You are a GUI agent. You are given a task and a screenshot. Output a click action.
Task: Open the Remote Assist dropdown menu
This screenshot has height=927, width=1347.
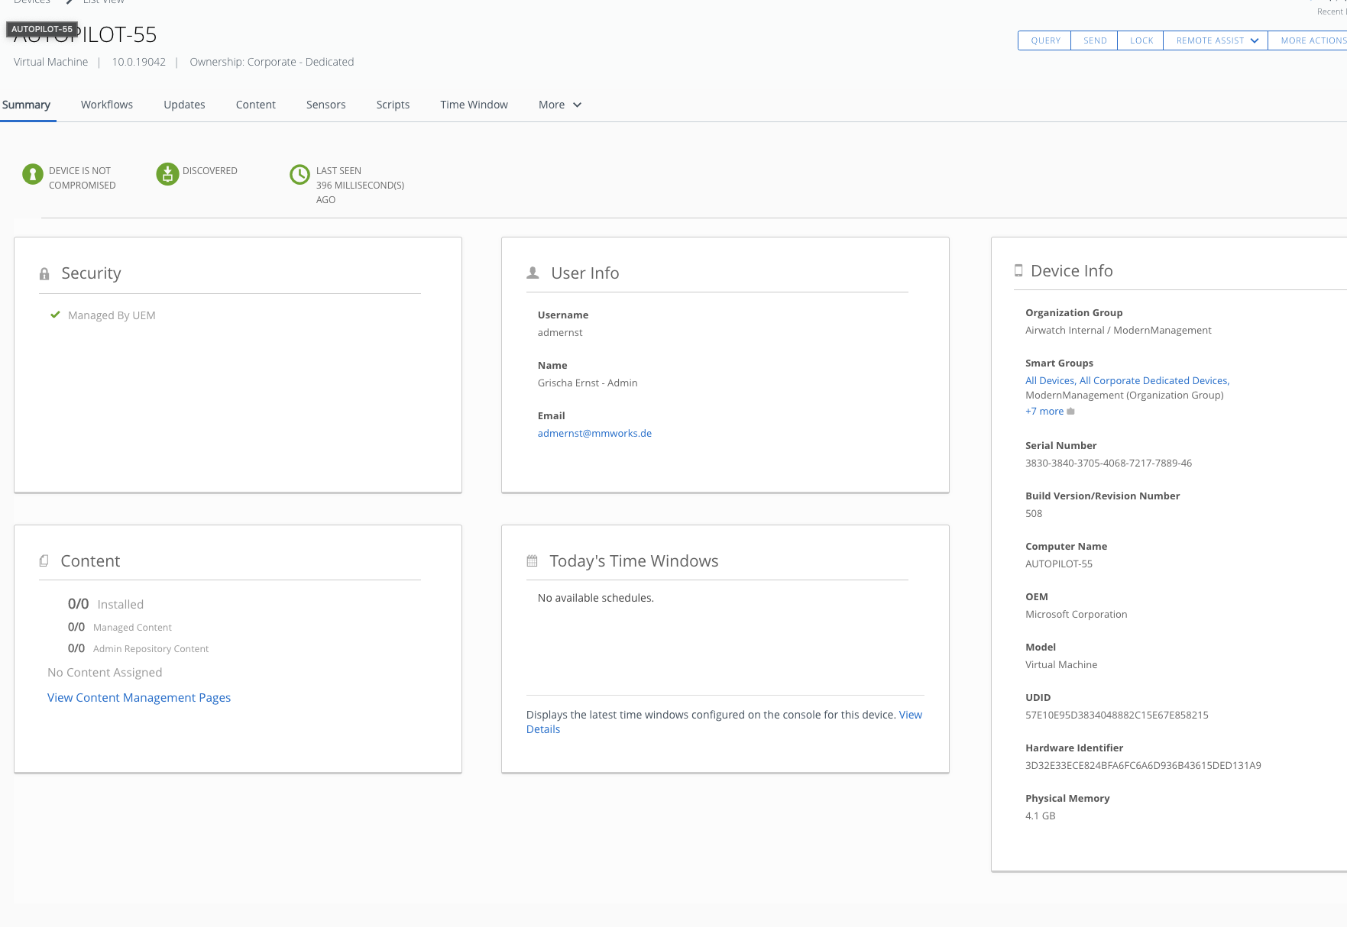tap(1216, 40)
